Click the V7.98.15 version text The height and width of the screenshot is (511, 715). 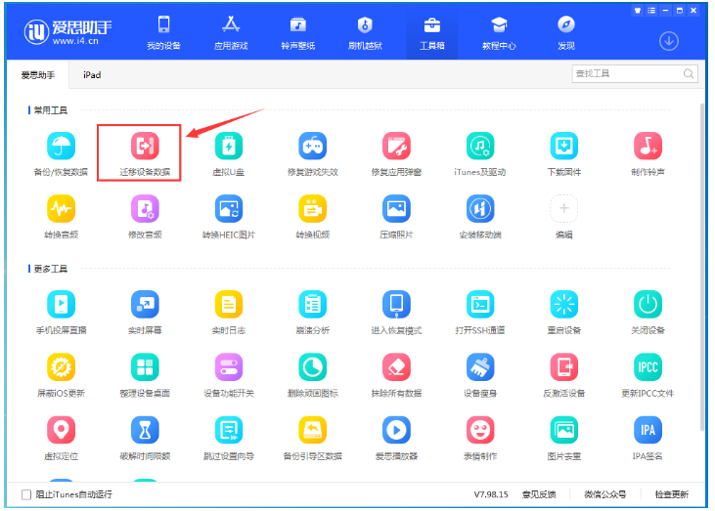pos(491,494)
